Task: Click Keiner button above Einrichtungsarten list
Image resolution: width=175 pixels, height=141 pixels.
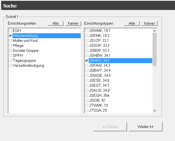Action: coord(73,24)
